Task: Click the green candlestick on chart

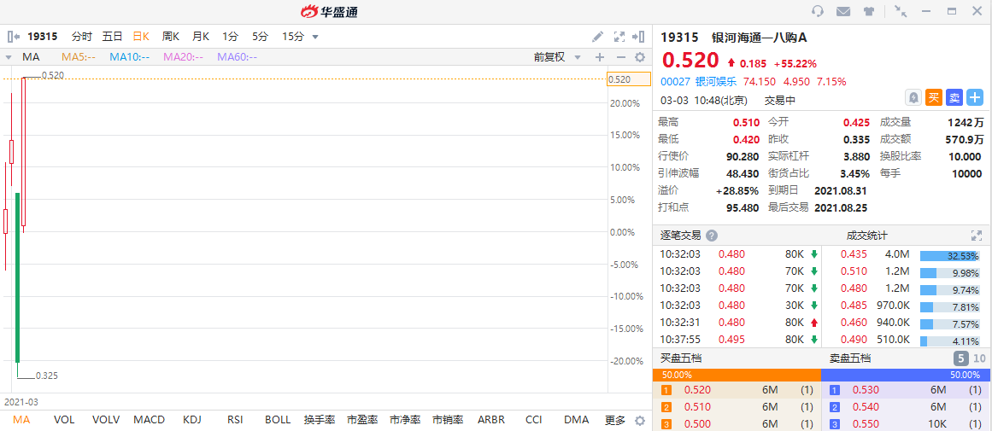Action: (x=18, y=277)
